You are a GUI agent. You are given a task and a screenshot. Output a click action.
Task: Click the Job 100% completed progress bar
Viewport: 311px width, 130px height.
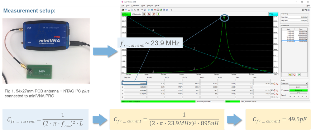(x=158, y=101)
